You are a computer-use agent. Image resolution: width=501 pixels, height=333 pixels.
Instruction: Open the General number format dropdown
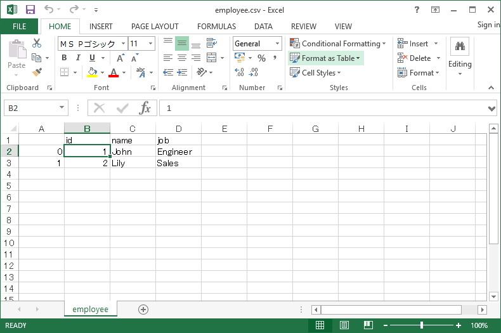click(277, 44)
